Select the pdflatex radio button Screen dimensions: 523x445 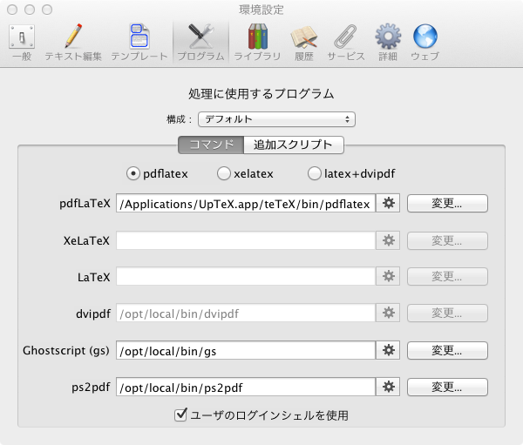click(133, 173)
